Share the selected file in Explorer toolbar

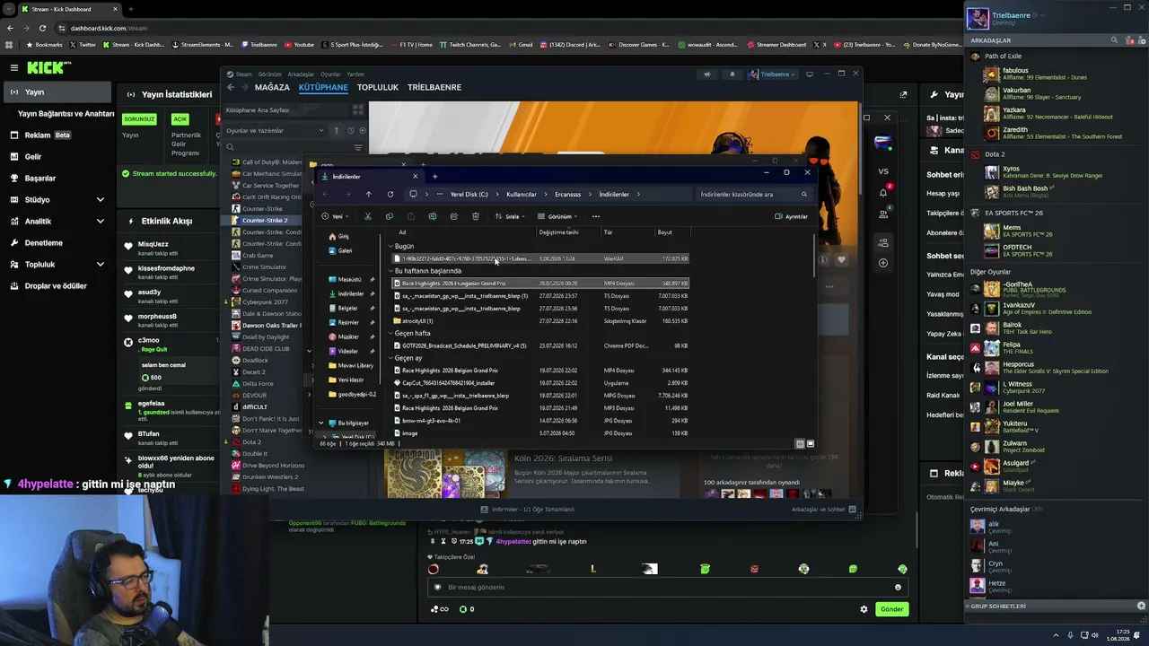click(x=454, y=216)
